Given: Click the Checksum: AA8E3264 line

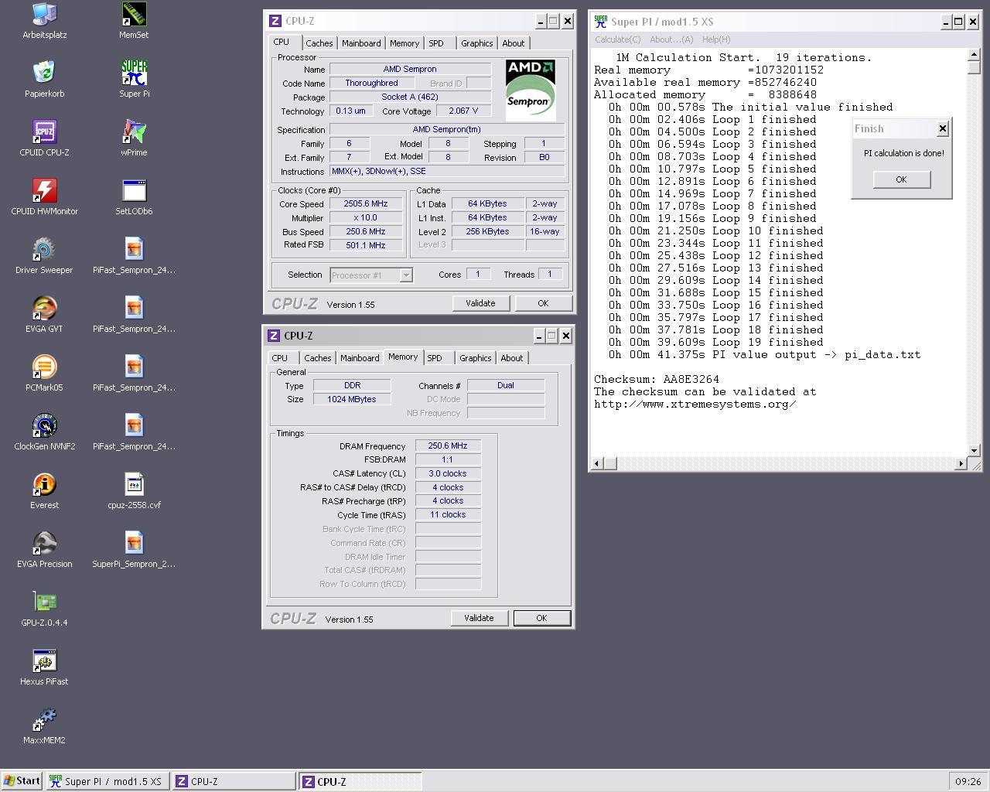Looking at the screenshot, I should [x=657, y=379].
